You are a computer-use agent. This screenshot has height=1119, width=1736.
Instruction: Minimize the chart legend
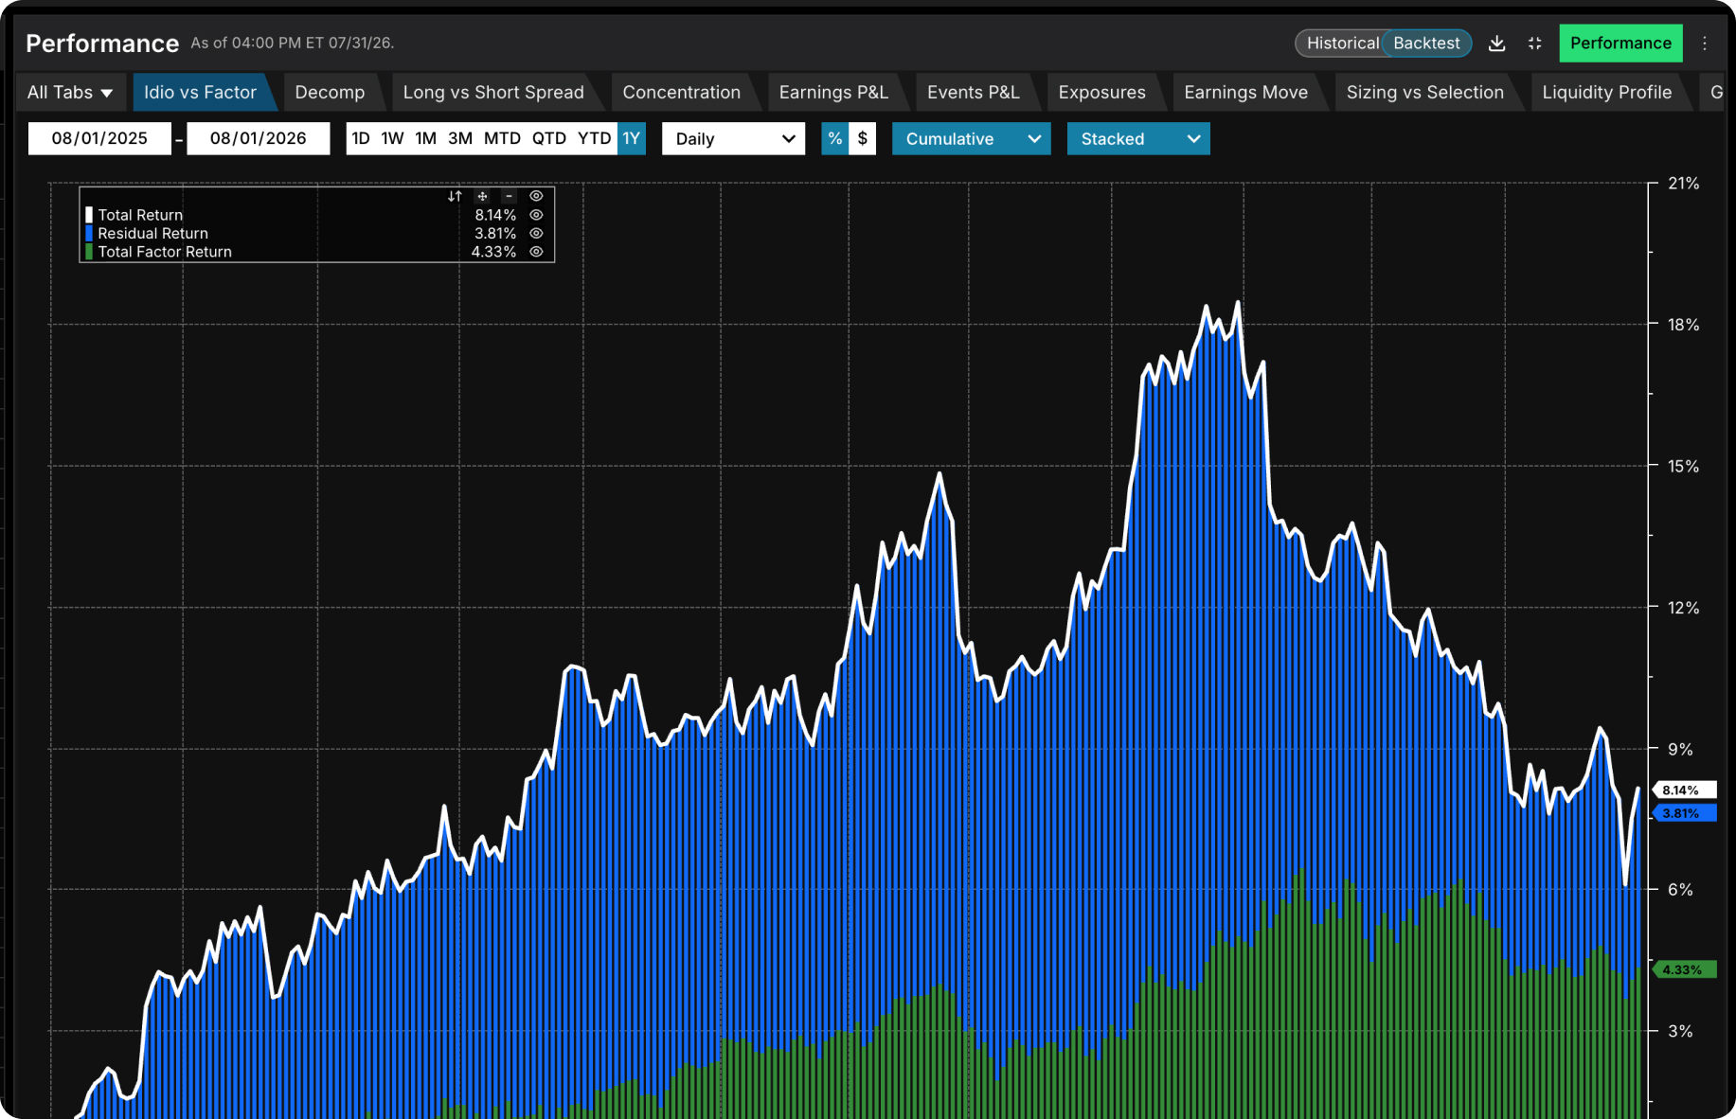point(509,196)
